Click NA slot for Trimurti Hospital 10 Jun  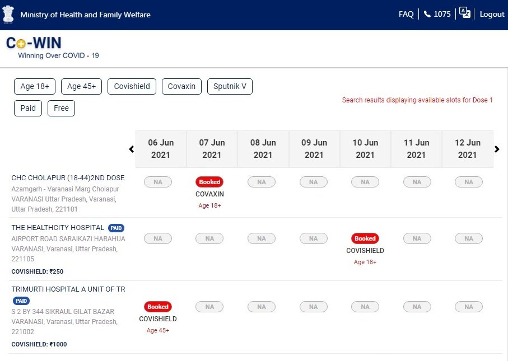coord(365,307)
